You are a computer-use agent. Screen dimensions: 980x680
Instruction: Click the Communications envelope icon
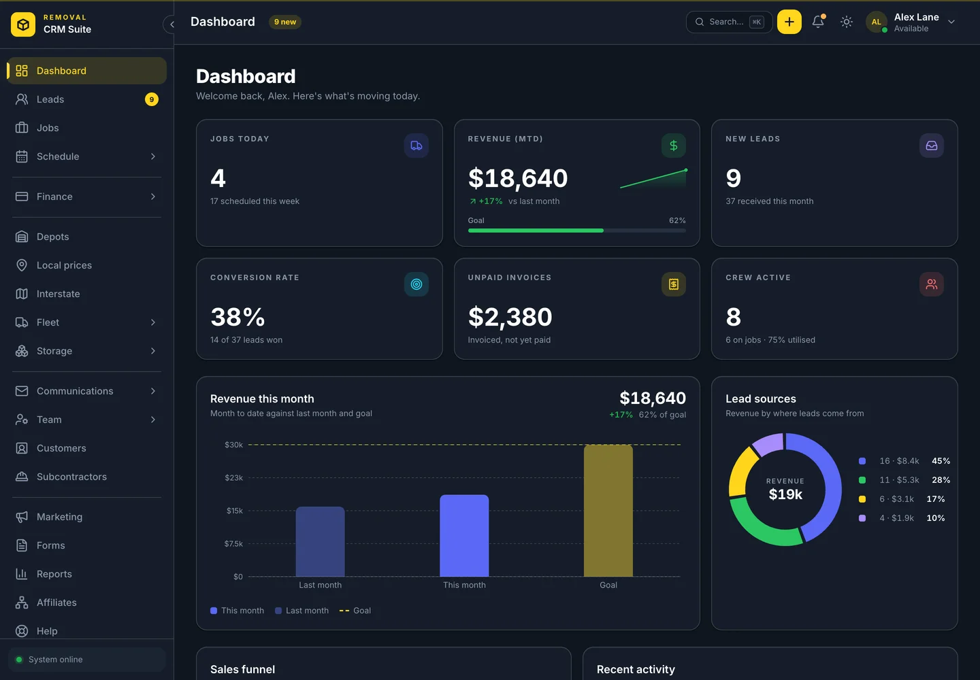tap(22, 391)
